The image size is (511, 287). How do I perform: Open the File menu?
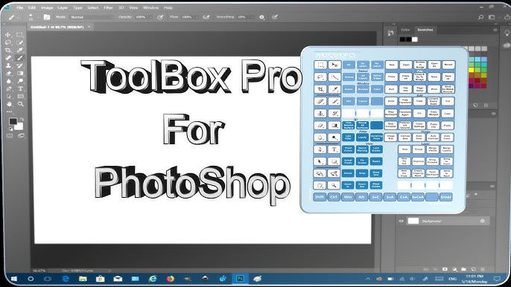[x=20, y=7]
